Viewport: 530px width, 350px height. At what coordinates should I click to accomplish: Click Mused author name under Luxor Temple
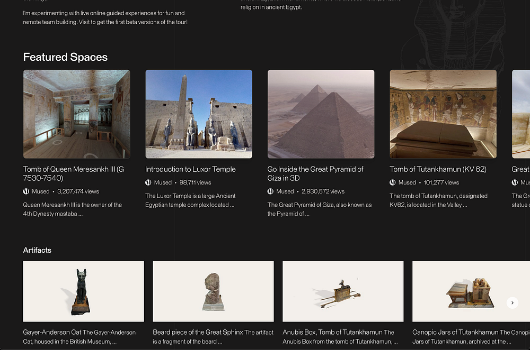(x=163, y=182)
